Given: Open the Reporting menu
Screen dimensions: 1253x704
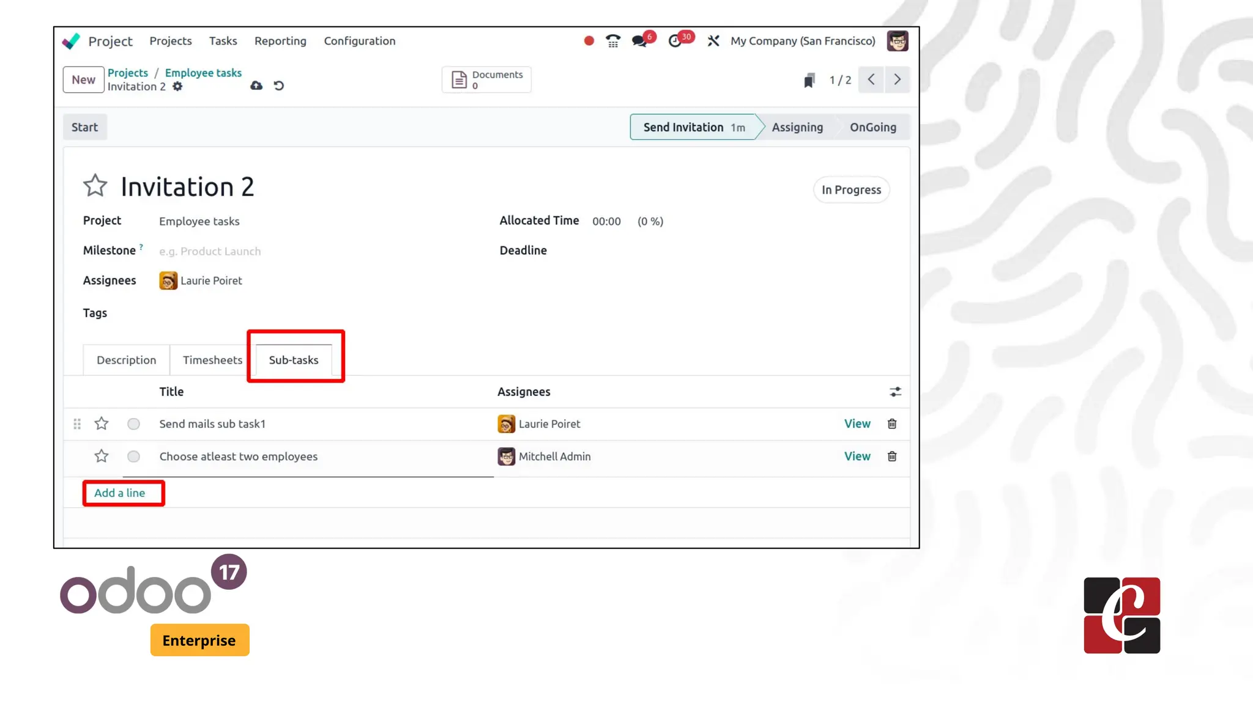Looking at the screenshot, I should pyautogui.click(x=280, y=41).
